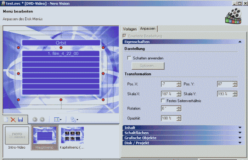Screen dimensions: 248x160
Task: Enable the Schatten anwenden checkbox
Action: 129,58
